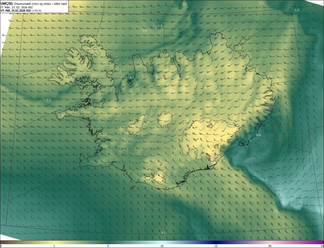Click the 3.5 value label
The width and height of the screenshot is (324, 248).
click(150, 112)
